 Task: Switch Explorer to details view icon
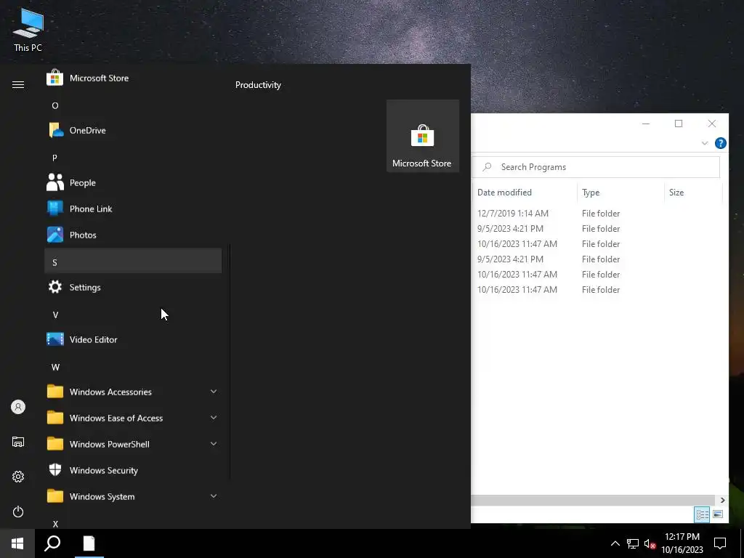coord(702,514)
